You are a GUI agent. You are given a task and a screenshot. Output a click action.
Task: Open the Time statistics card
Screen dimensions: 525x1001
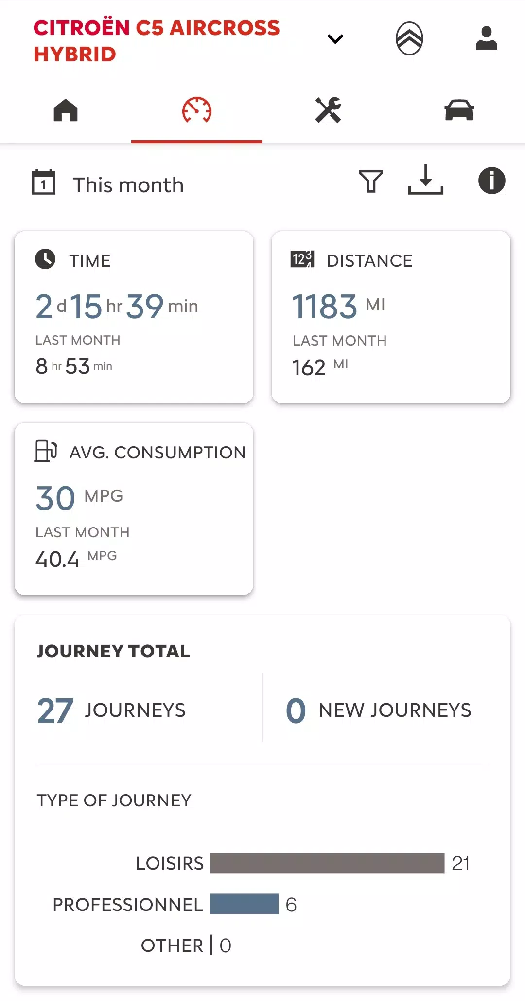pyautogui.click(x=134, y=317)
